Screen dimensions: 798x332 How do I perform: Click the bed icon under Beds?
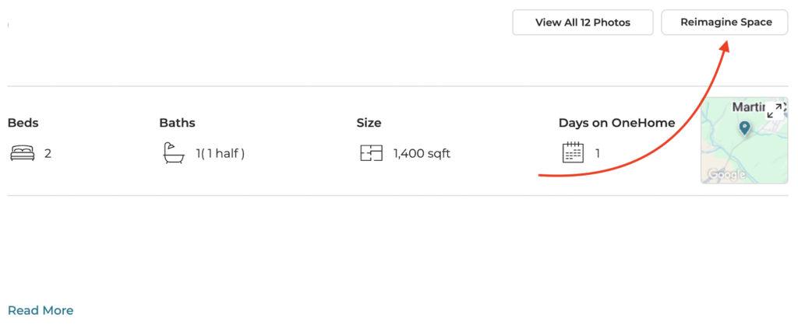tap(23, 153)
